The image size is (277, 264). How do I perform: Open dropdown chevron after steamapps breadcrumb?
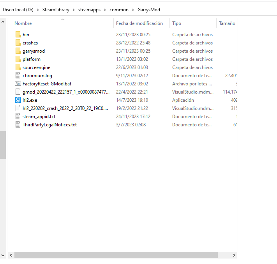tap(105, 10)
